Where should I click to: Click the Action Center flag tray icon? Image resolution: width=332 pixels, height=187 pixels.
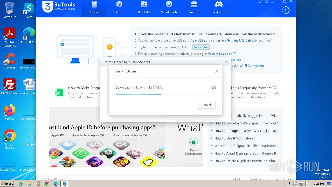pos(307,184)
